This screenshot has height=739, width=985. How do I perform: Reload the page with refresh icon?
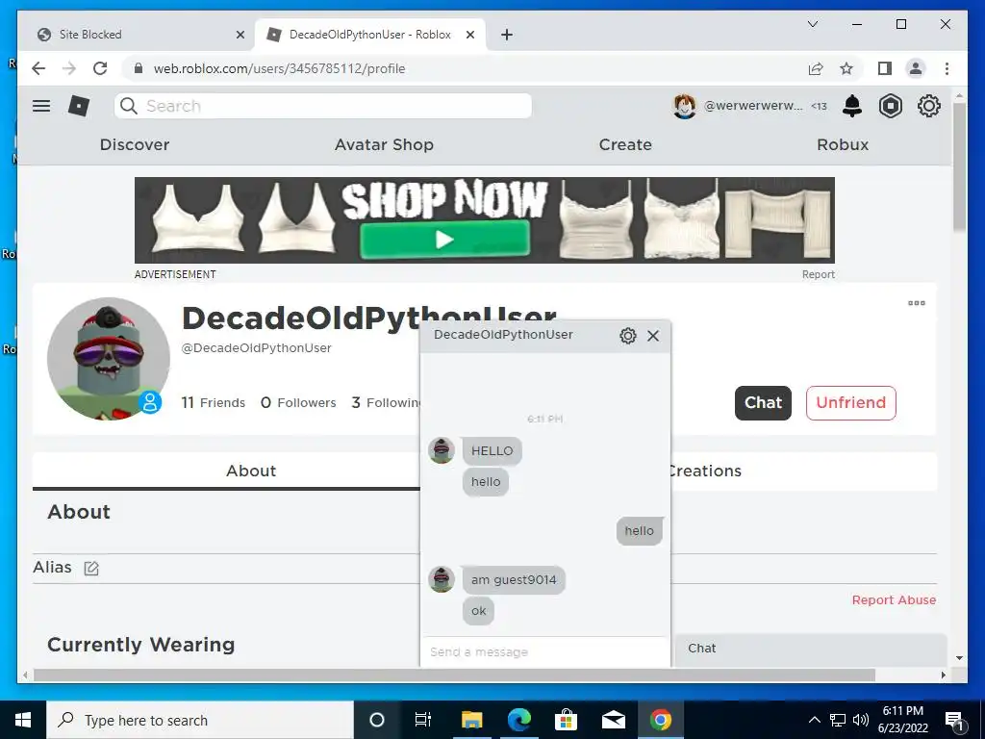tap(100, 68)
